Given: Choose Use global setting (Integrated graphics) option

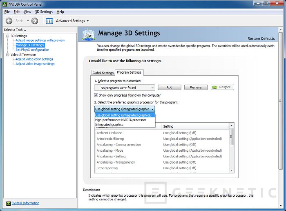Looking at the screenshot, I should point(125,115).
